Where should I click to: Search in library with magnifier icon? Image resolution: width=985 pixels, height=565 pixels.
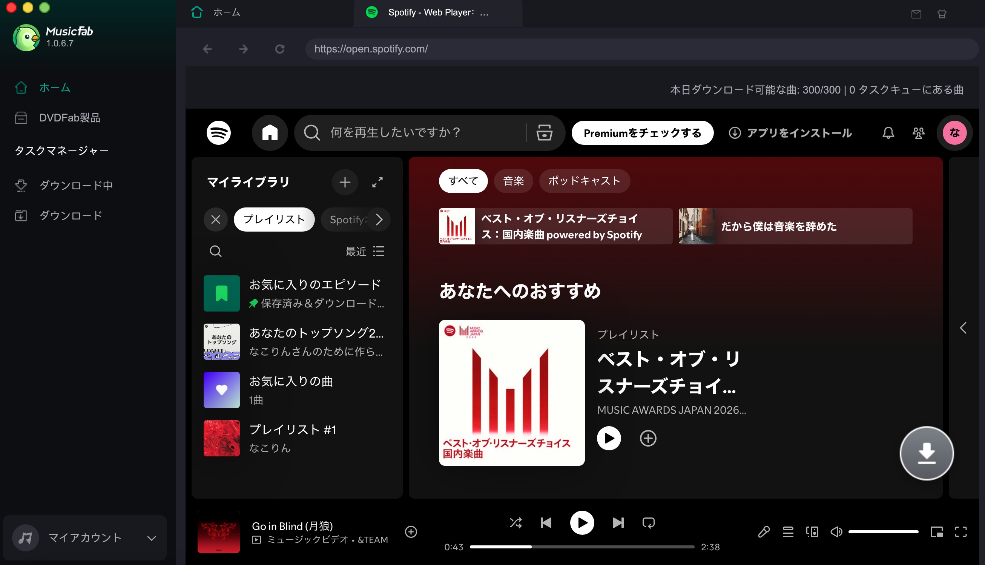(x=216, y=251)
